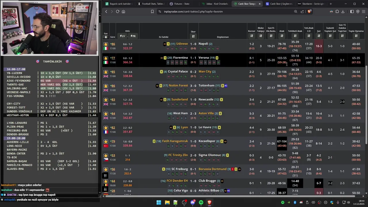Bookmark this page
Screen dimensions: 368x207
pyautogui.click(x=152, y=11)
